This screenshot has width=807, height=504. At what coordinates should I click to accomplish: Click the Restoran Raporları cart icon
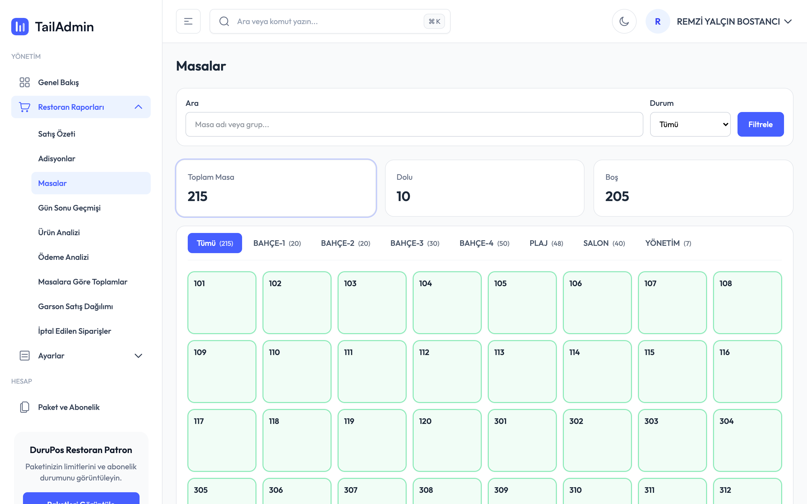(25, 107)
